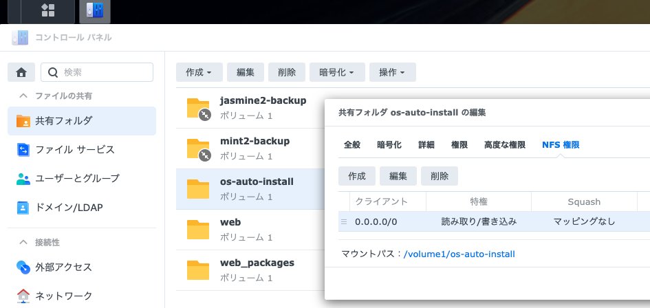The height and width of the screenshot is (308, 650).
Task: Click the マッピングなし squash cell
Action: (584, 222)
